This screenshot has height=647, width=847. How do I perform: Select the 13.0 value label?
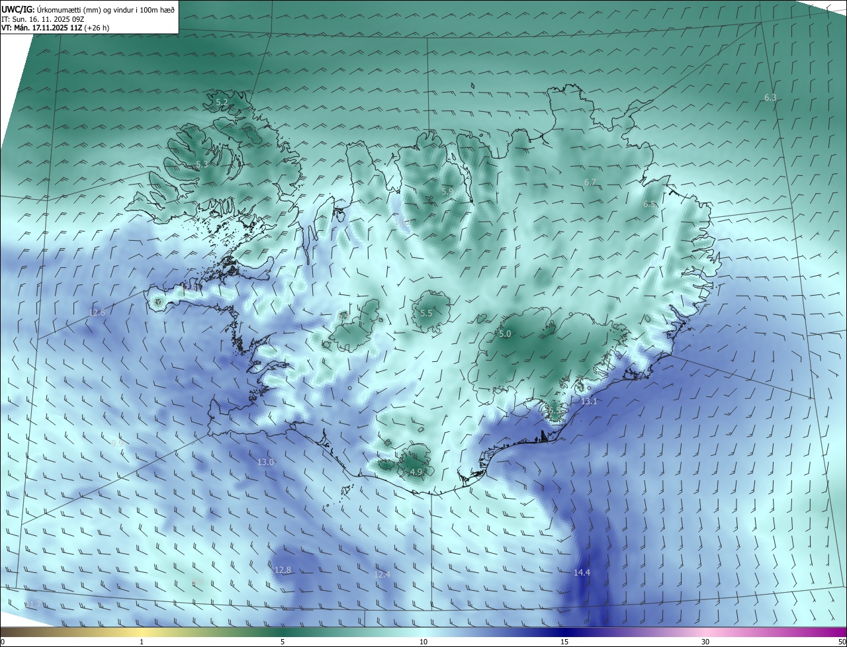point(265,462)
